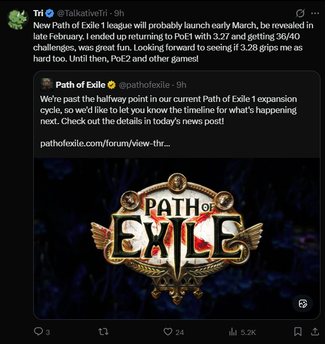Open the Path of Exile logo image
This screenshot has height=344, width=325.
[176, 237]
